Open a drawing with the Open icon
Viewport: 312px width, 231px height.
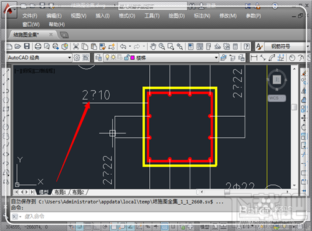point(18,46)
